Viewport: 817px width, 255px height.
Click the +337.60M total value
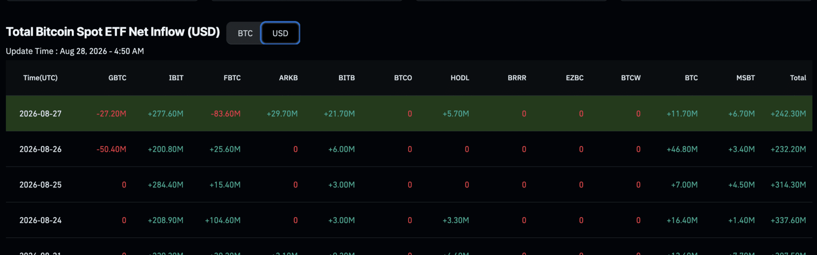pyautogui.click(x=788, y=220)
